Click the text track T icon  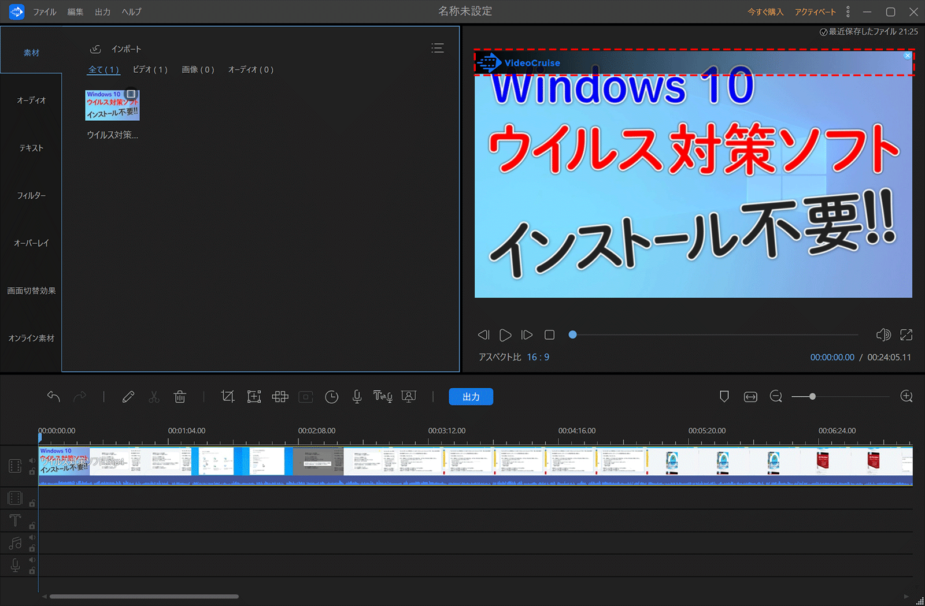tap(15, 521)
